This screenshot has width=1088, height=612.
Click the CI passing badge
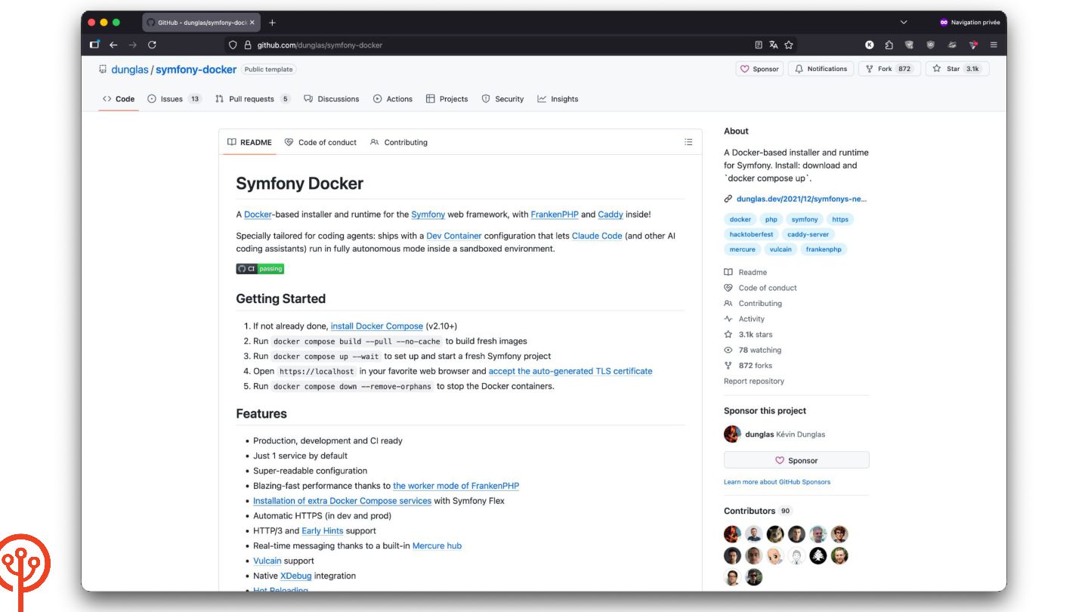(260, 268)
